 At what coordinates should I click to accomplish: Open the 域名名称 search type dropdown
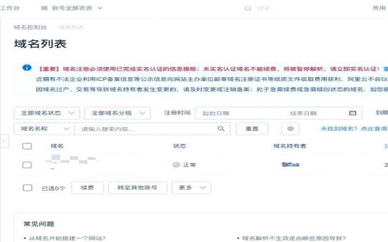44,129
